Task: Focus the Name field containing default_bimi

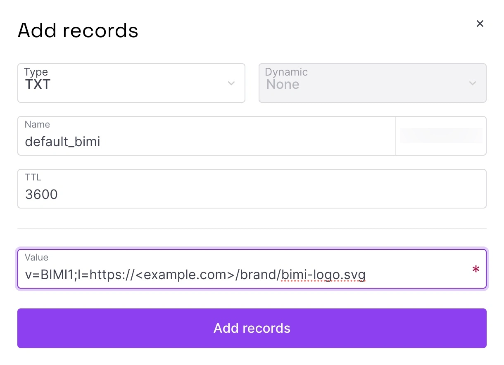Action: point(207,142)
